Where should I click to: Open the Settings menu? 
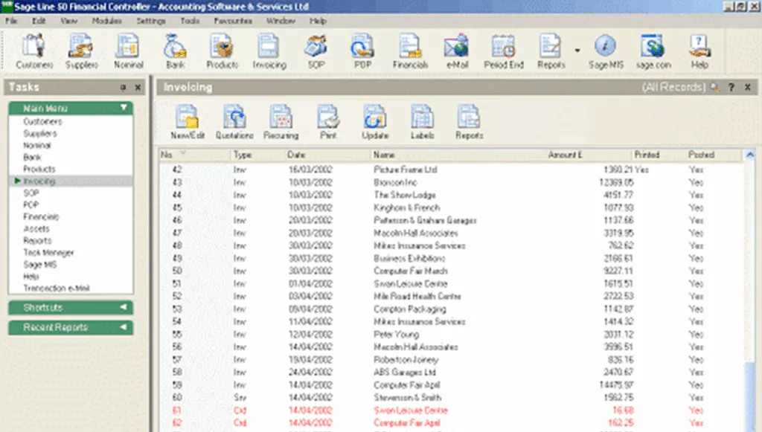(151, 21)
